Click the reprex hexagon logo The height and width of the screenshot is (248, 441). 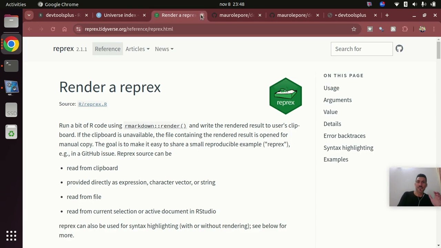(286, 96)
